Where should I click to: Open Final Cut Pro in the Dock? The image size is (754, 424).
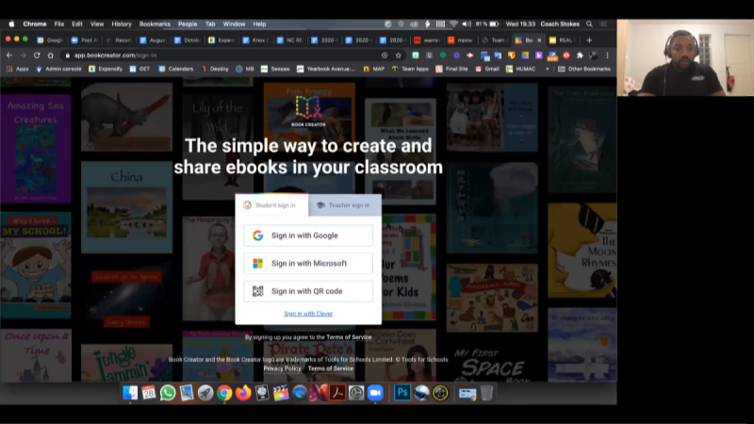coord(281,393)
